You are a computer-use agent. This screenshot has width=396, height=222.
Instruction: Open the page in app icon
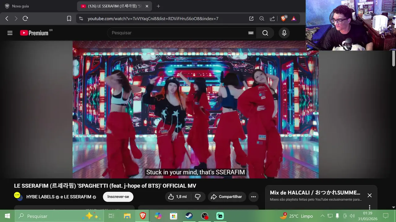[251, 18]
